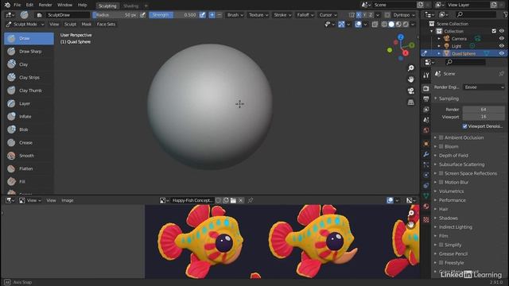The height and width of the screenshot is (286, 509).
Task: Enable Screen Space Reflections checkbox
Action: pos(441,173)
